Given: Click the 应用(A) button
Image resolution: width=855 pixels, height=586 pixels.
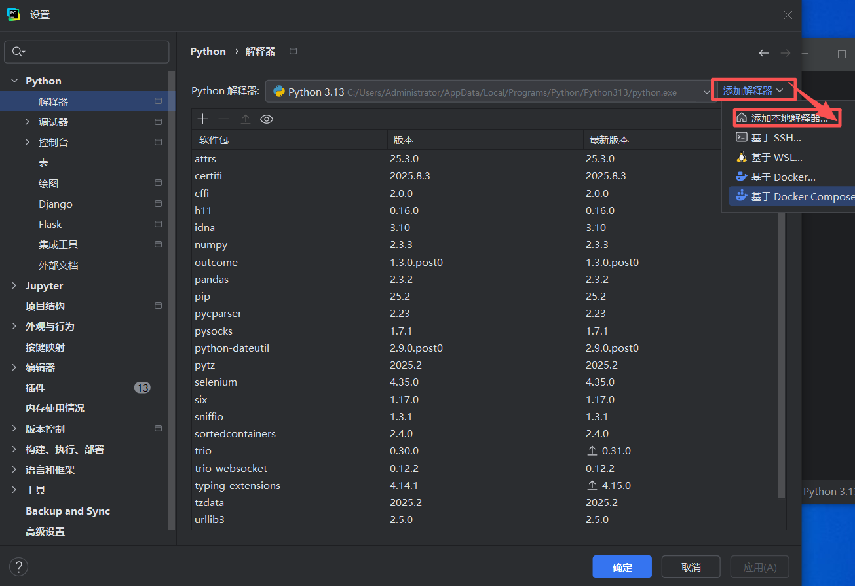Looking at the screenshot, I should 760,567.
